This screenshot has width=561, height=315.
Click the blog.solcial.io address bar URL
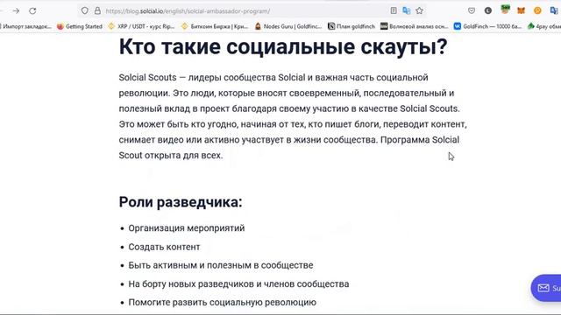pyautogui.click(x=188, y=11)
